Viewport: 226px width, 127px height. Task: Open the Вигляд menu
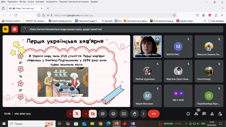[x=23, y=2]
